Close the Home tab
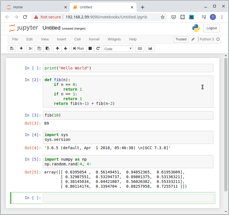 pyautogui.click(x=66, y=7)
